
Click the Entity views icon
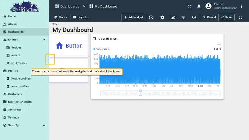[8, 63]
